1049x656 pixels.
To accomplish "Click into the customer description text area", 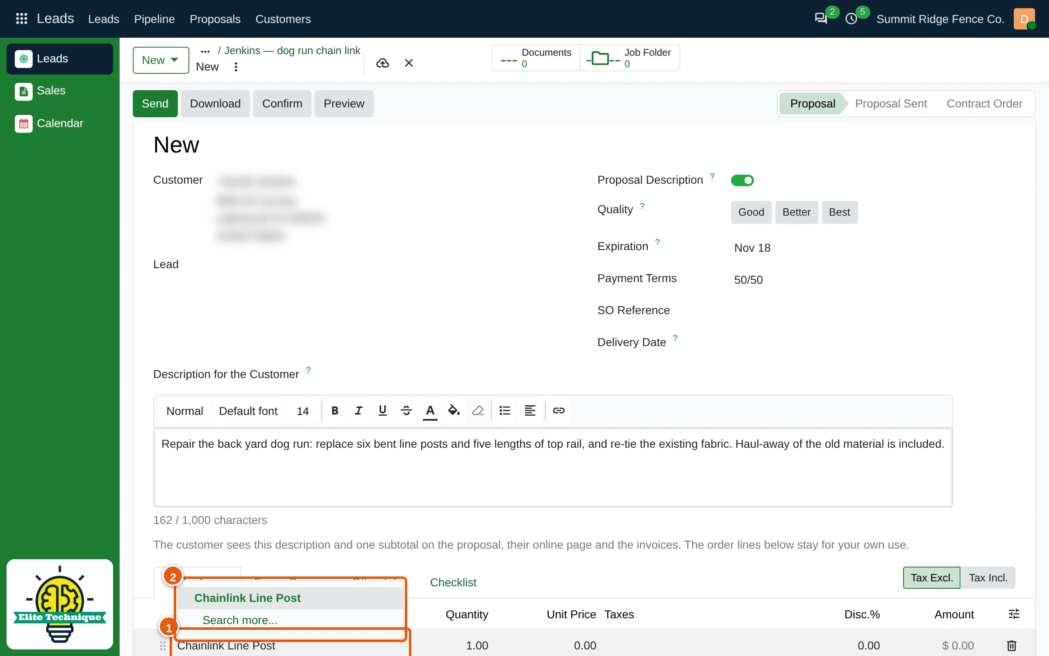I will click(553, 468).
